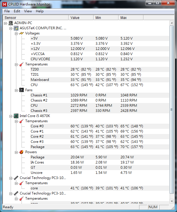This screenshot has width=177, height=212.
Task: Click the Voltages lightning bolt icon
Action: [22, 33]
